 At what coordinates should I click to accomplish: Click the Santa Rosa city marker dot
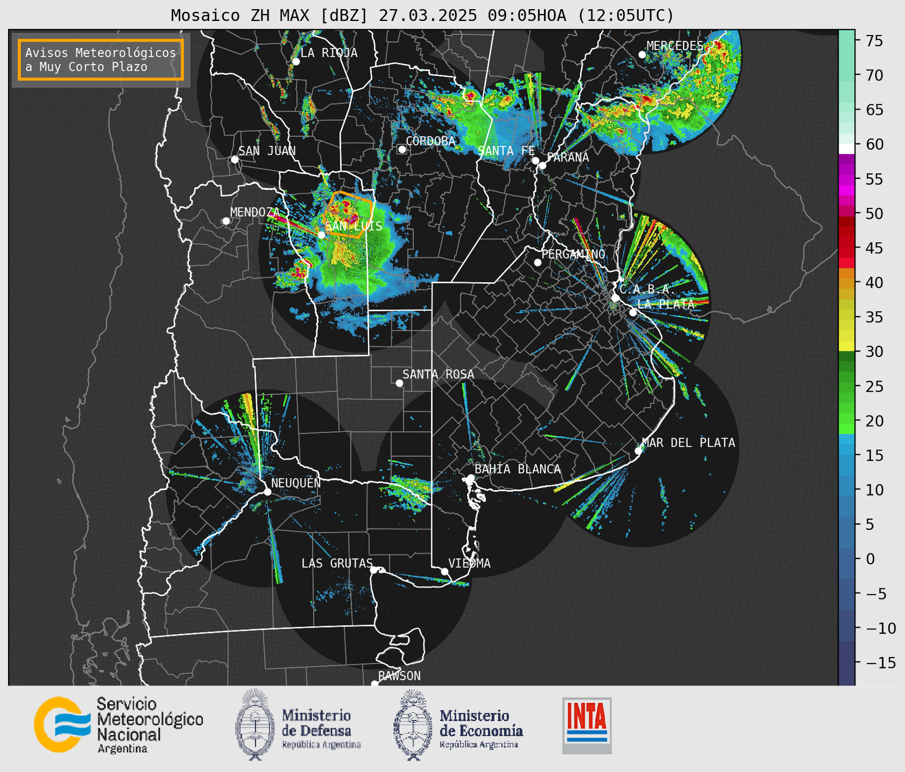point(399,383)
